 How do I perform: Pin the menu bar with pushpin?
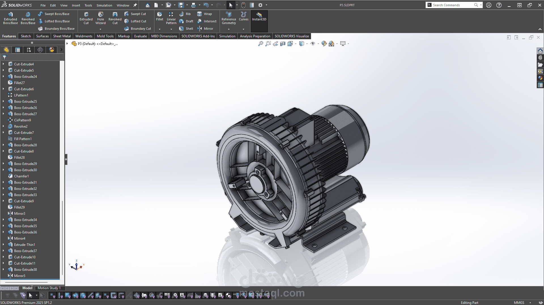point(135,5)
